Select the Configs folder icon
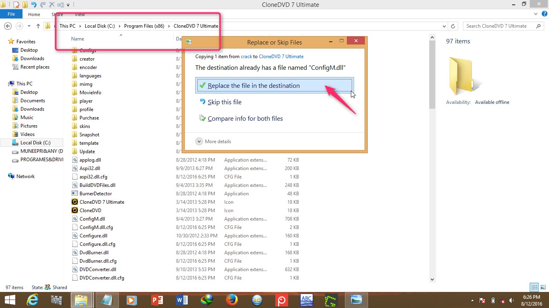 [x=74, y=51]
